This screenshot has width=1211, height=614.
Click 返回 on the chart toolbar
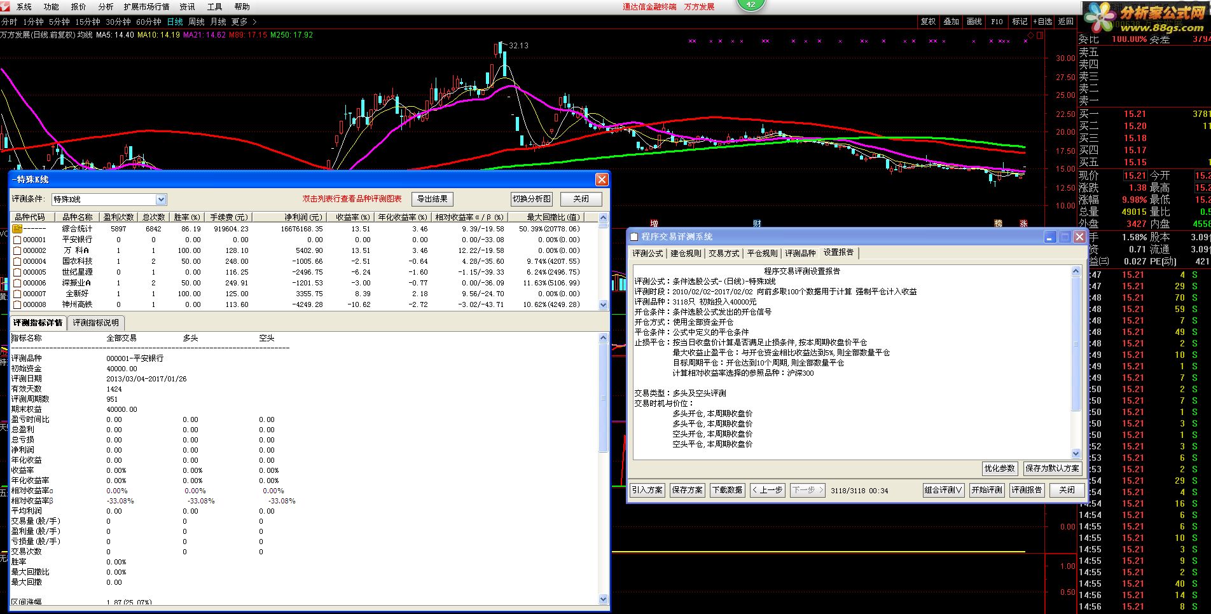click(x=1065, y=22)
